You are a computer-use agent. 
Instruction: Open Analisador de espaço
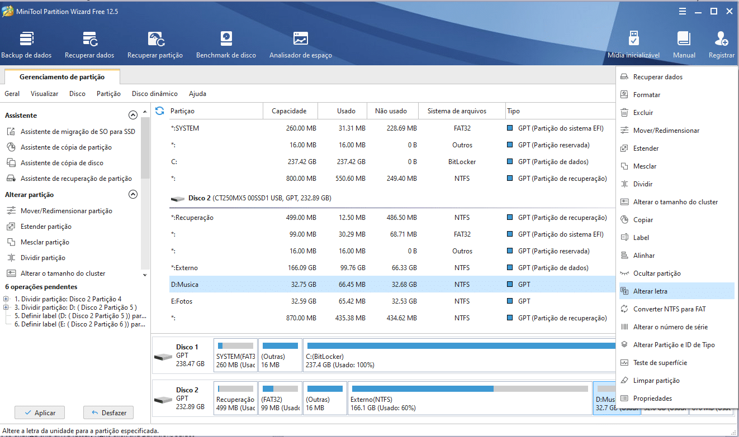[x=301, y=45]
